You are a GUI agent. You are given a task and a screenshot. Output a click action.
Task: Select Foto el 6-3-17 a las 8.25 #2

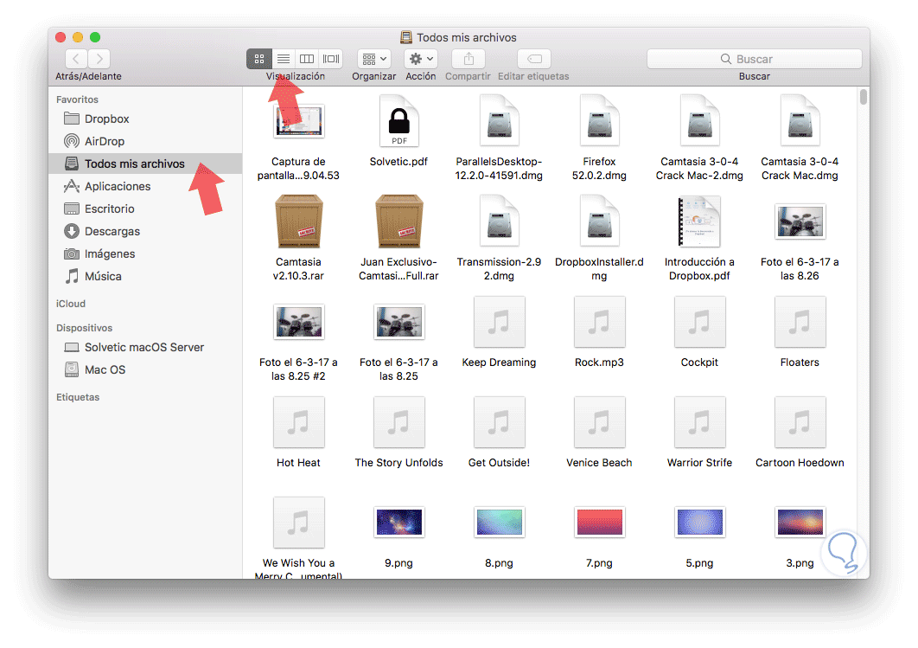tap(298, 322)
